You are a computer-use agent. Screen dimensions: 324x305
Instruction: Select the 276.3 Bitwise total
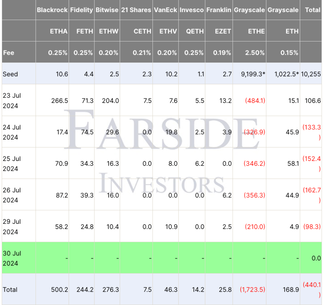[111, 289]
